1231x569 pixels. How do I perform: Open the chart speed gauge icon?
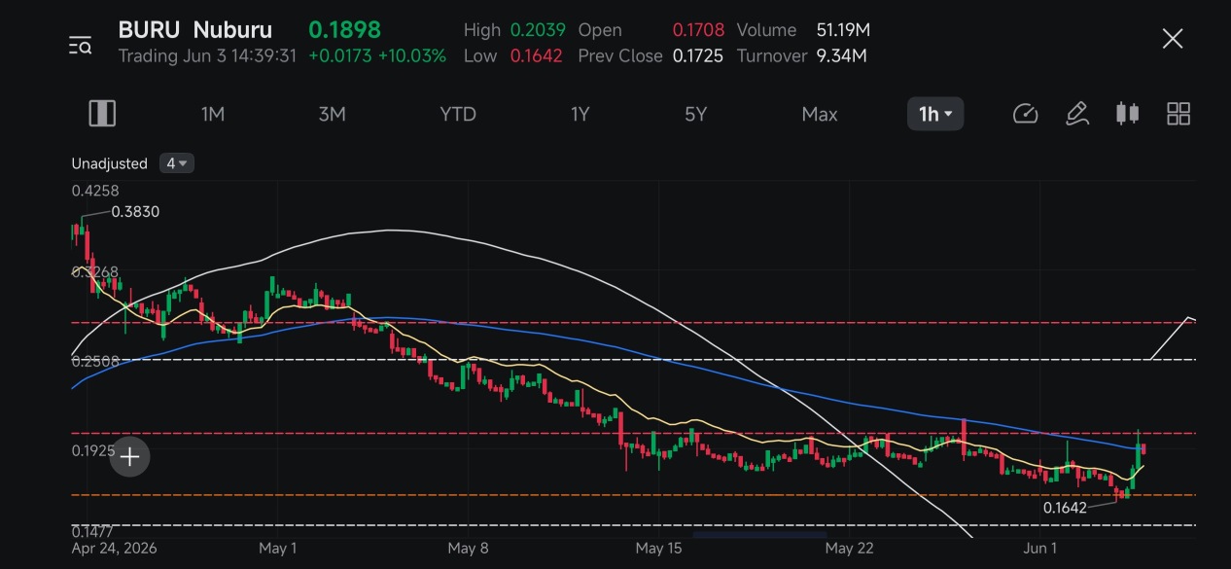click(x=1026, y=114)
